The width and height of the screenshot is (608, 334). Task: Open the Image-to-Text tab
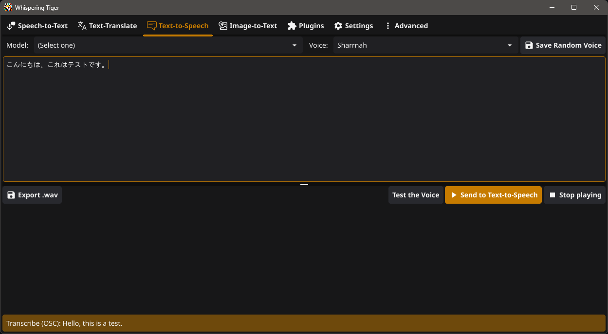pos(248,26)
